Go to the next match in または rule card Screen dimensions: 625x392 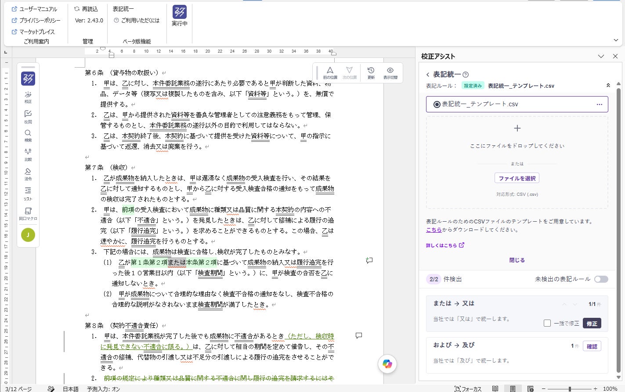(575, 304)
